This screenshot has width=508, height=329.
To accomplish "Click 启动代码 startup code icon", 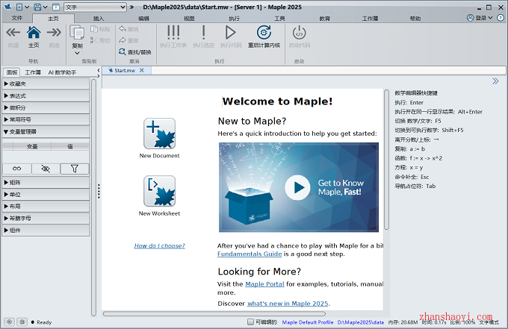I will point(300,33).
